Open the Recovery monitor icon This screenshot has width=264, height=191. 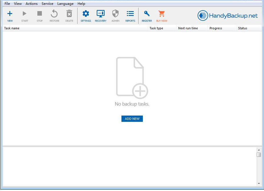100,14
